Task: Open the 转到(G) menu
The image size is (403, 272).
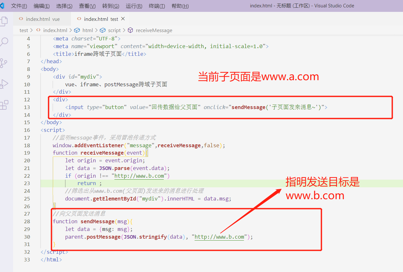Action: [111, 6]
